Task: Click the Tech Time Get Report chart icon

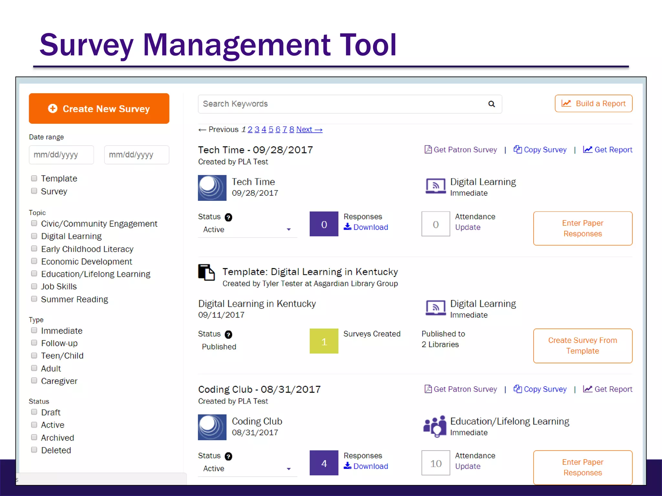Action: (588, 149)
